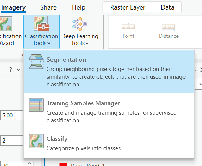Open the Classification Wizard icon
This screenshot has width=202, height=166.
6,24
